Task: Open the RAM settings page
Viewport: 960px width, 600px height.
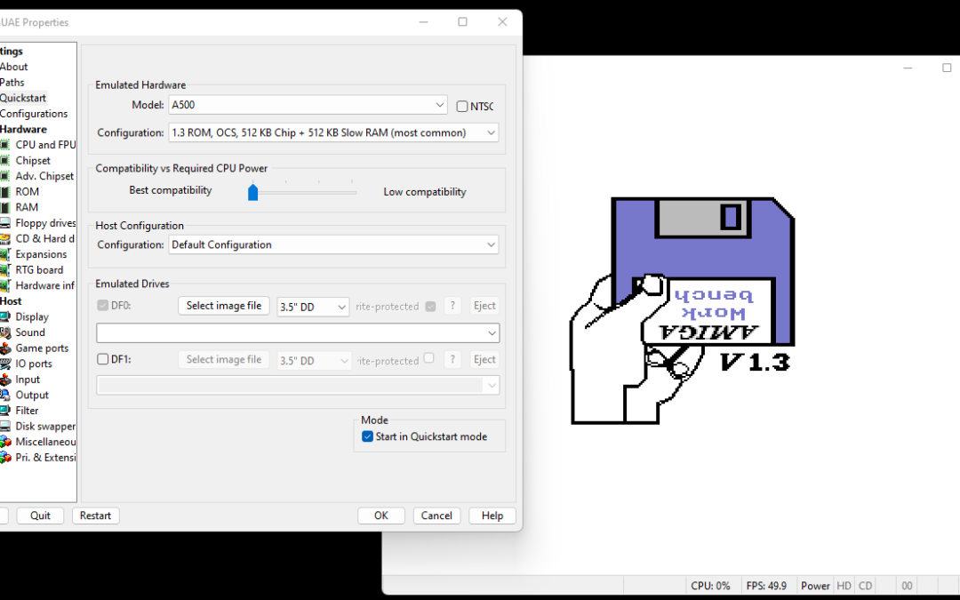Action: click(27, 207)
